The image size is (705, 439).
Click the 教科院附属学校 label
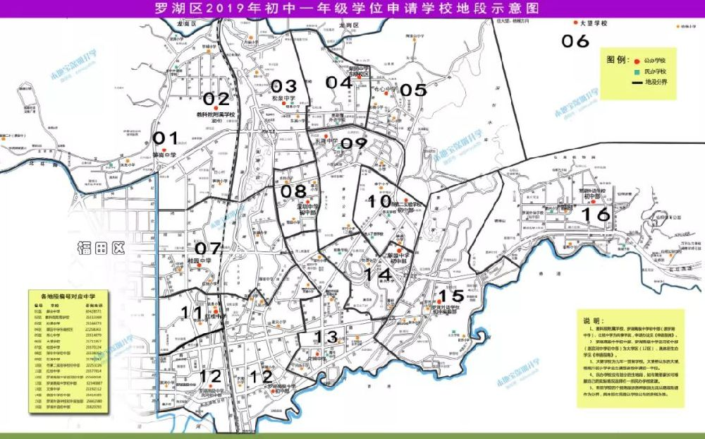216,115
